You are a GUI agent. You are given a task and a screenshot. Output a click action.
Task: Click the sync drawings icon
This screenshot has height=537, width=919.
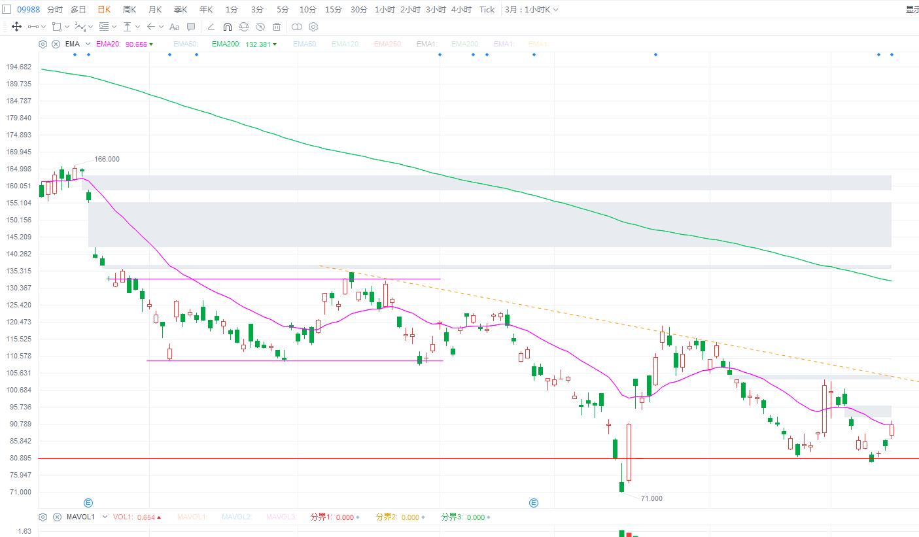[244, 27]
